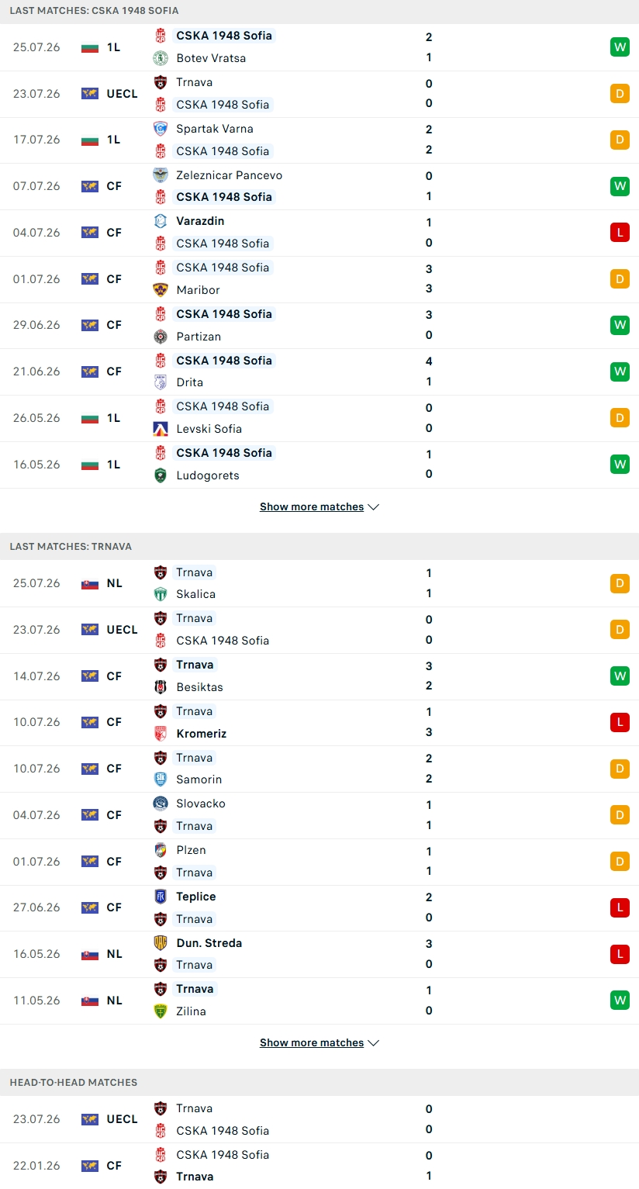Click the Zilina club logo
The height and width of the screenshot is (1189, 639).
[161, 1011]
